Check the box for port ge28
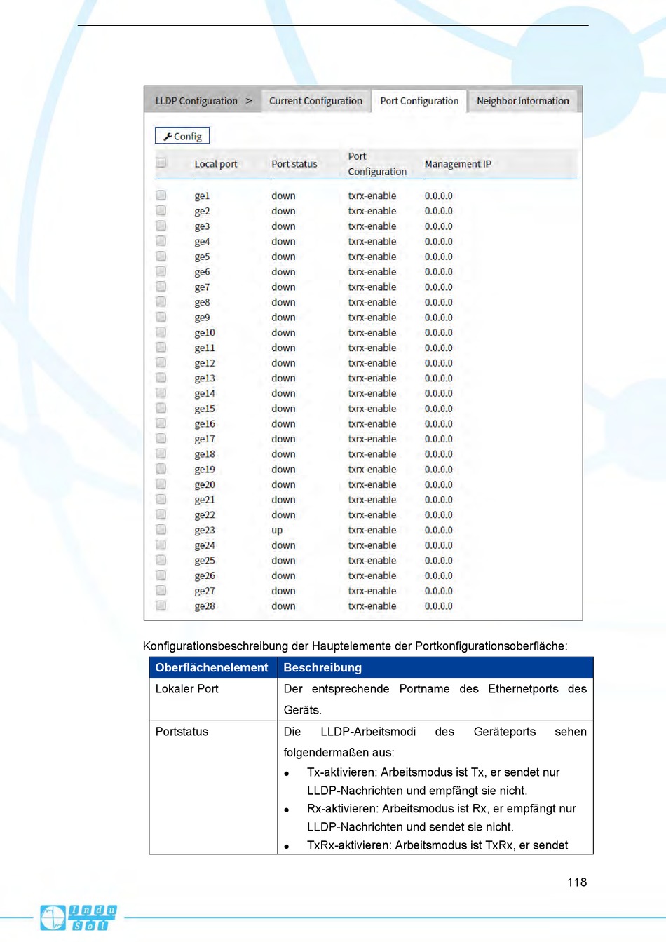This screenshot has width=666, height=942. (161, 606)
